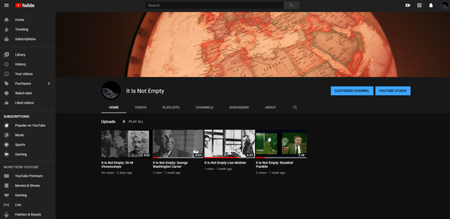Click the '2 views • 1 week ago' text
This screenshot has width=450, height=219.
tap(271, 173)
